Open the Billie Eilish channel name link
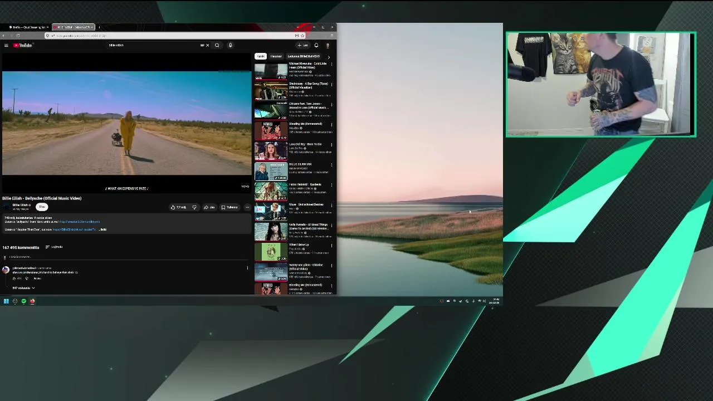Image resolution: width=713 pixels, height=401 pixels. point(21,205)
